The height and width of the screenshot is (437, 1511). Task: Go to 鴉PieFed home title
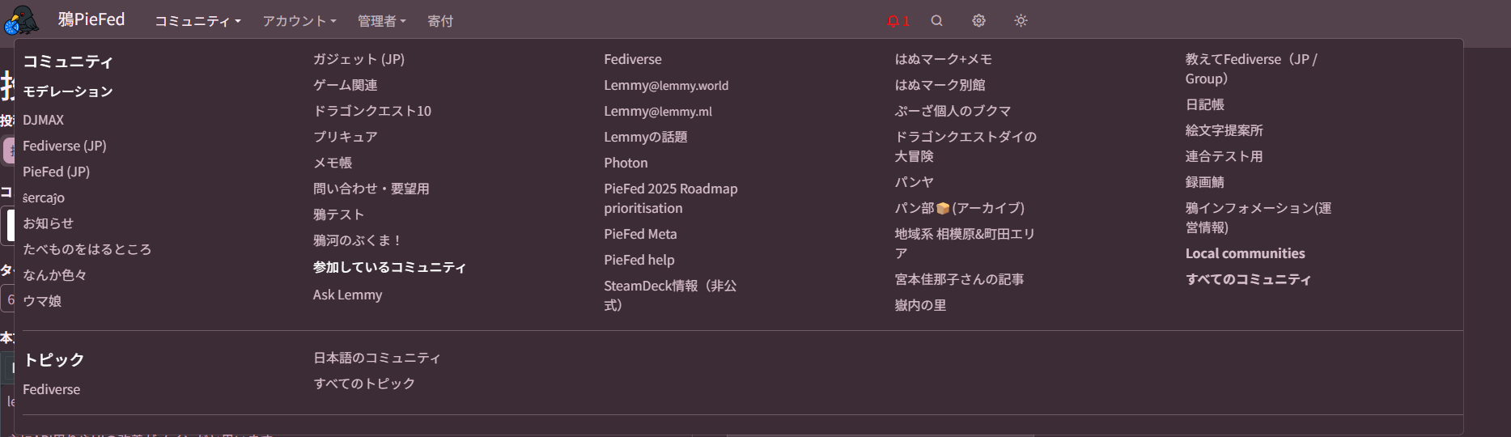91,19
